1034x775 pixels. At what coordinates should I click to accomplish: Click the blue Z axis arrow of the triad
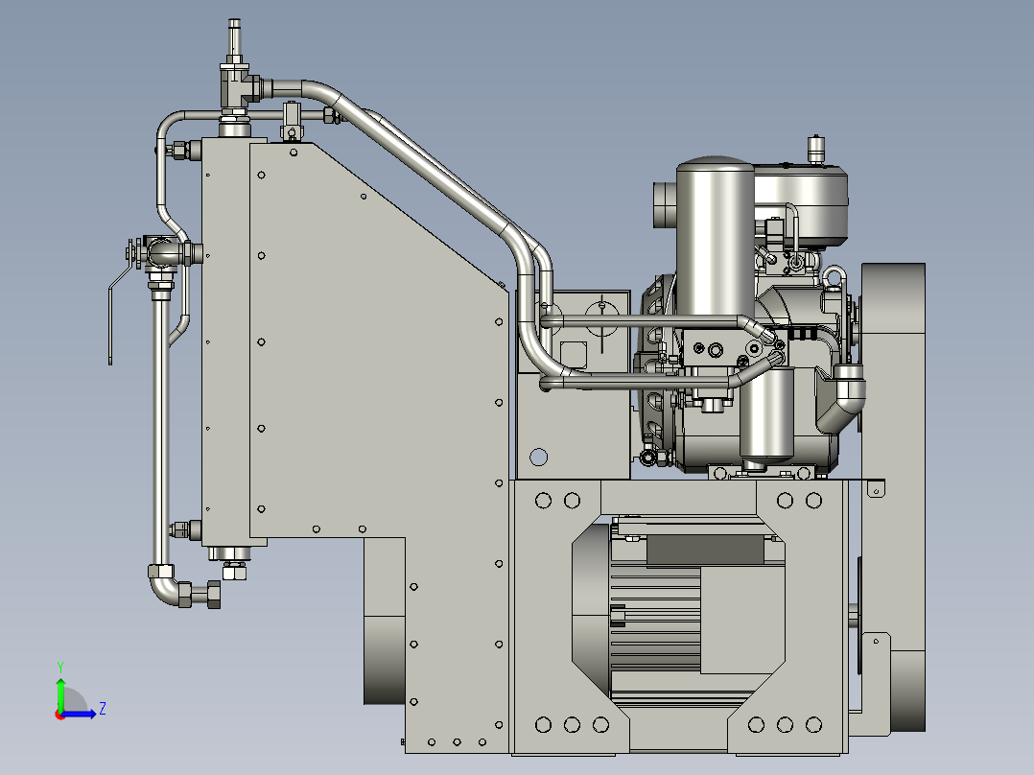81,714
